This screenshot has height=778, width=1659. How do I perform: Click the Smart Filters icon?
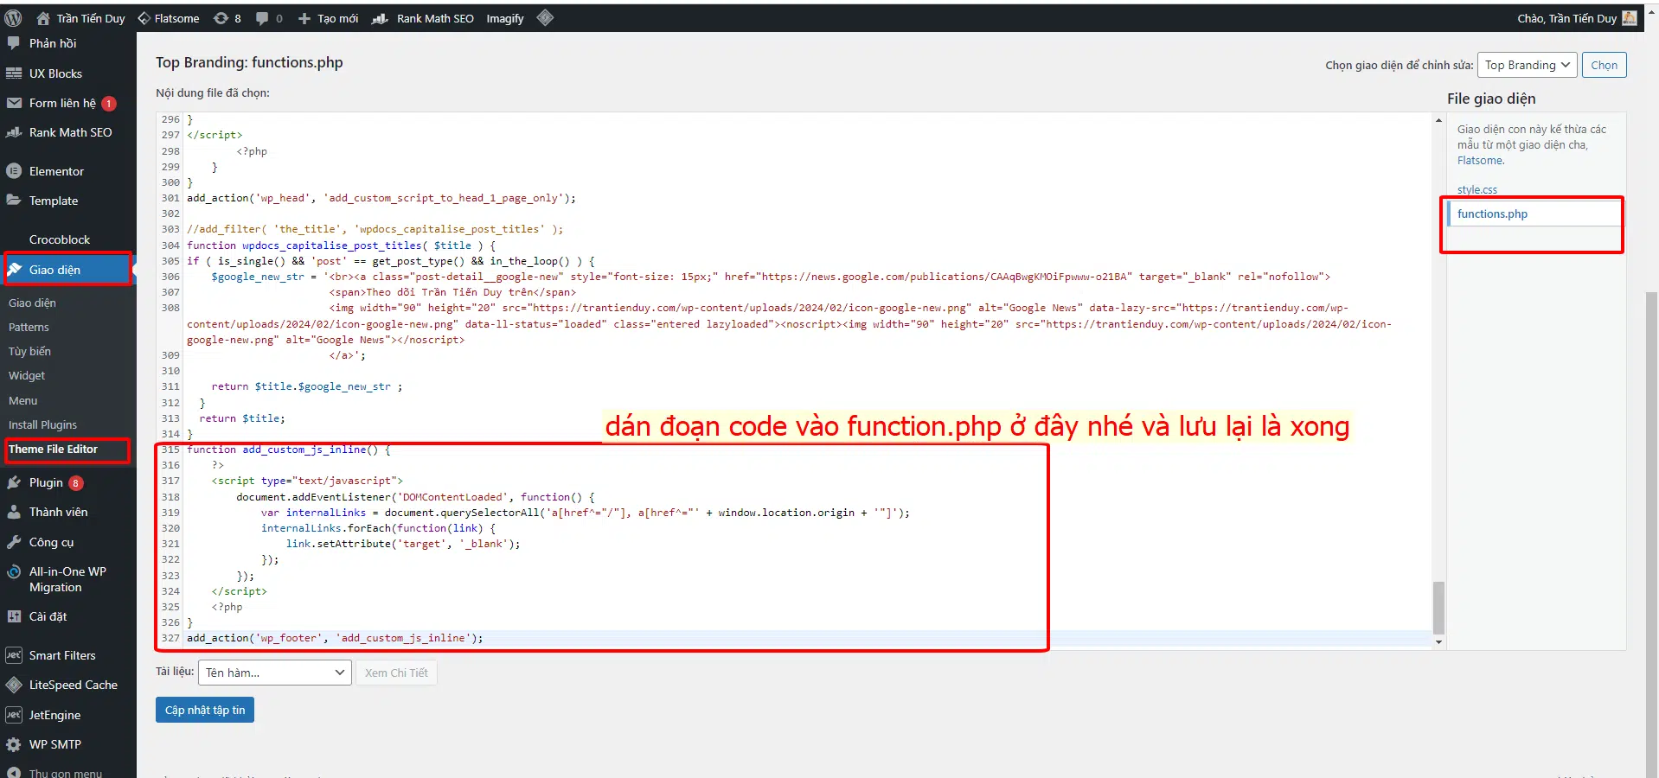14,655
